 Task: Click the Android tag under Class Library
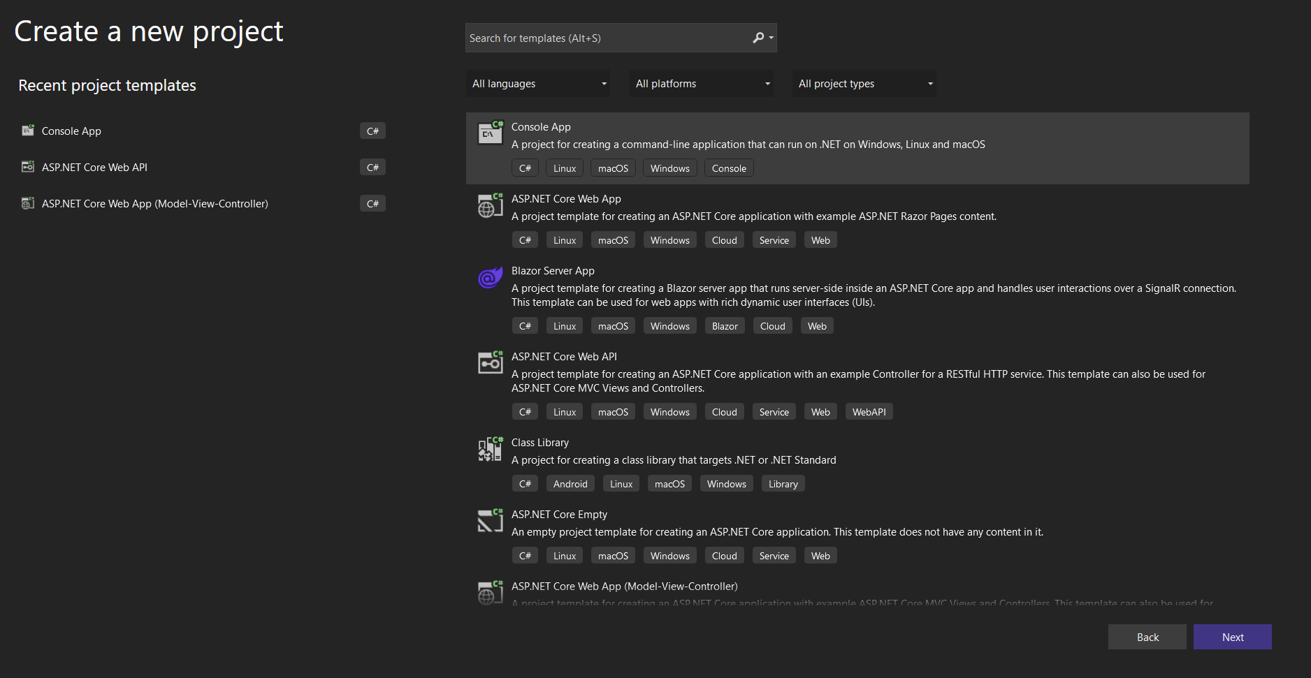click(570, 484)
